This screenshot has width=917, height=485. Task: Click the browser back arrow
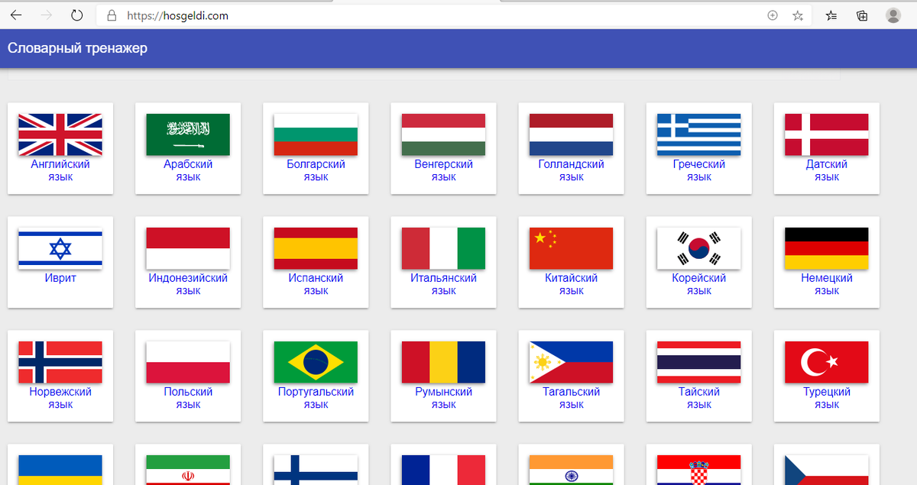coord(16,15)
